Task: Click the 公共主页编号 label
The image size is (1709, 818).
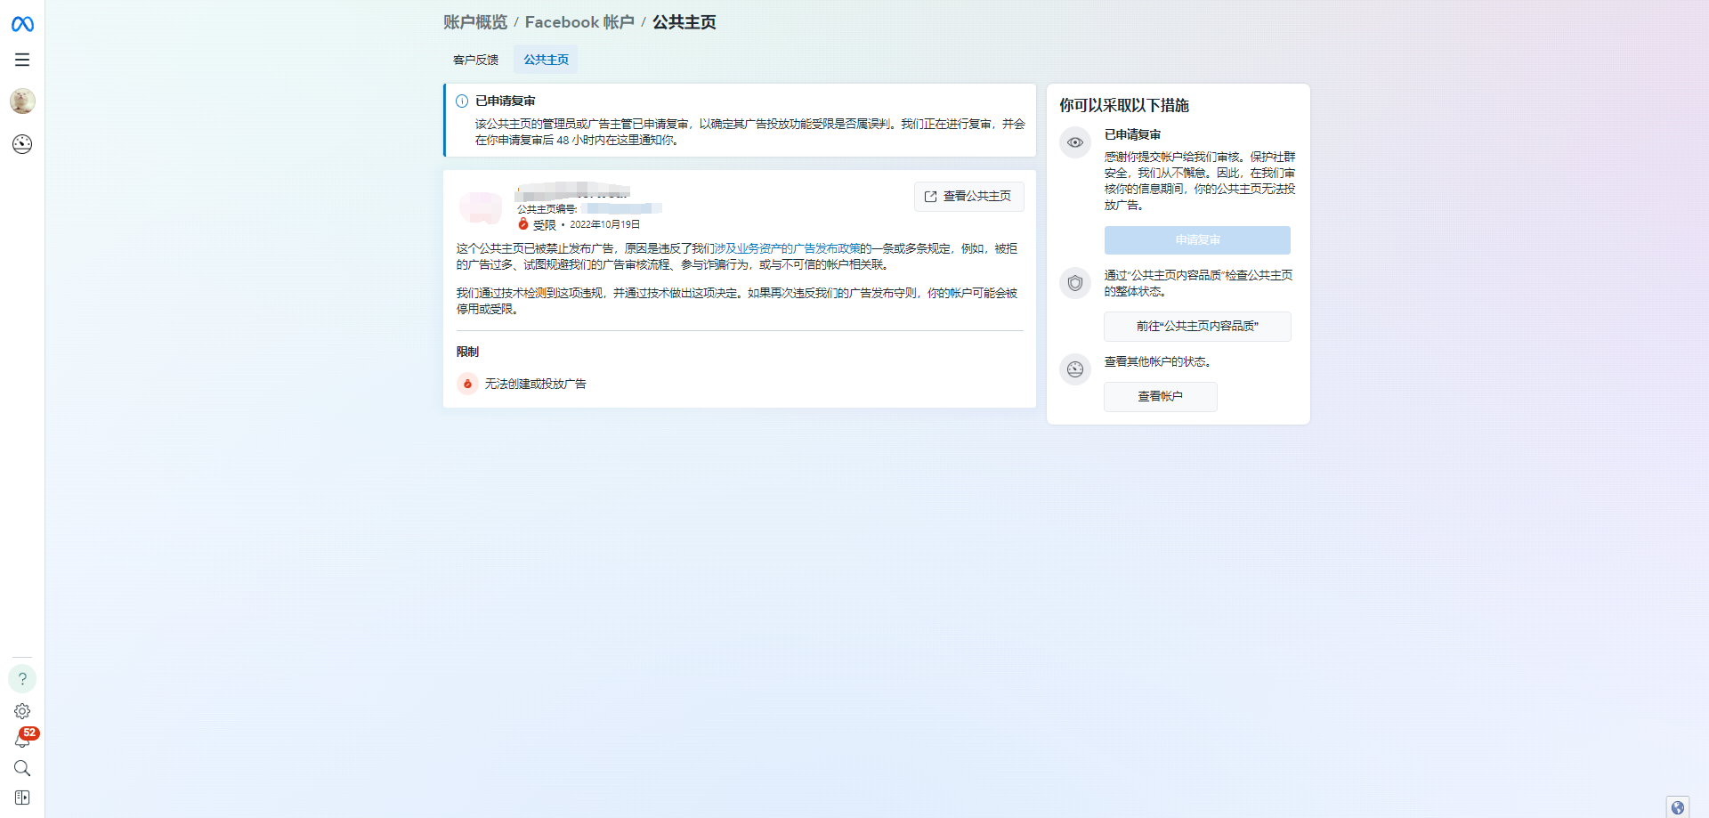Action: (x=547, y=209)
